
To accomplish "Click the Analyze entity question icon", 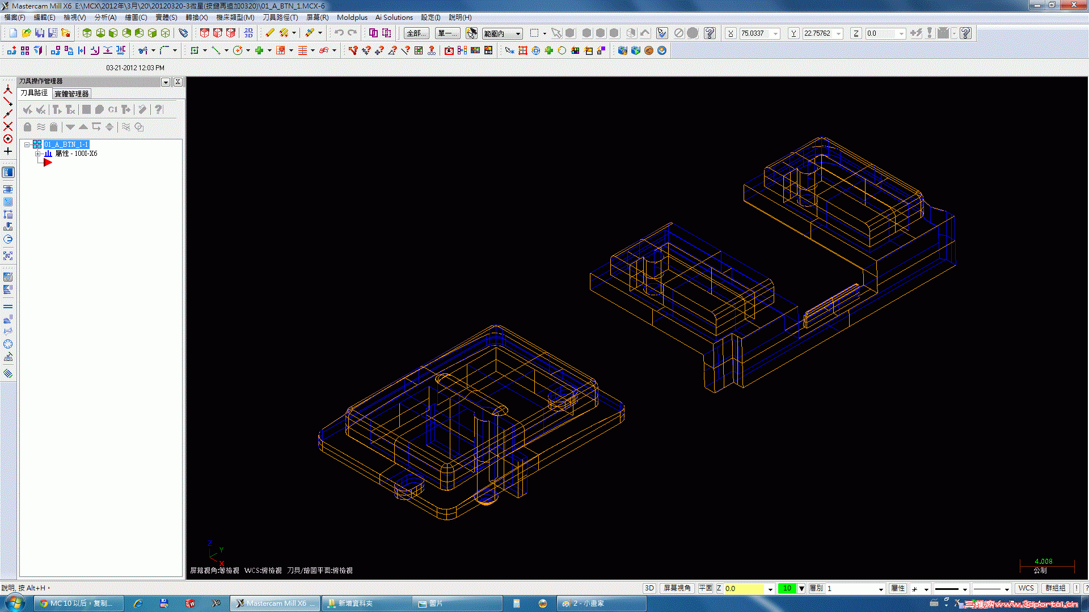I will [x=353, y=50].
